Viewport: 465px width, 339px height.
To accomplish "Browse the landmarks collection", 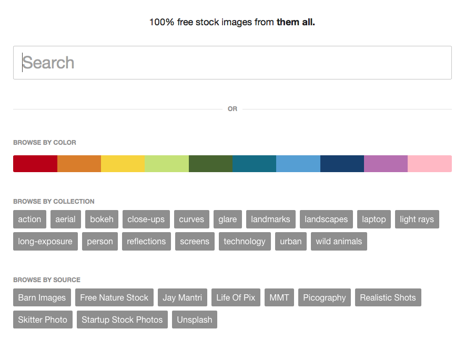I will point(271,220).
